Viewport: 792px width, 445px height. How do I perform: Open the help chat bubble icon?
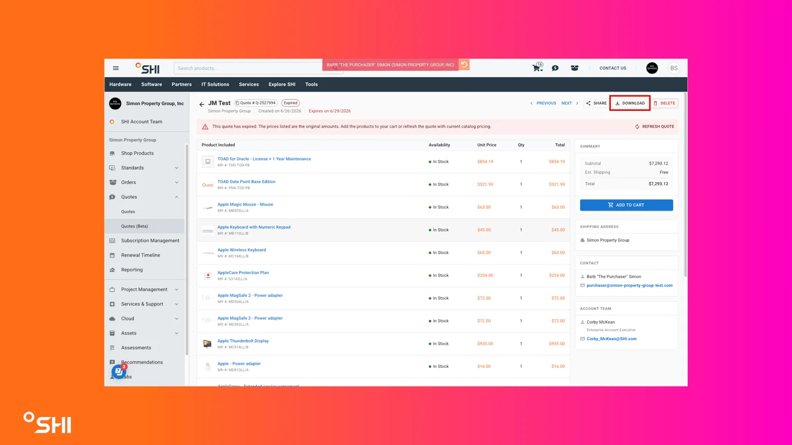point(118,371)
